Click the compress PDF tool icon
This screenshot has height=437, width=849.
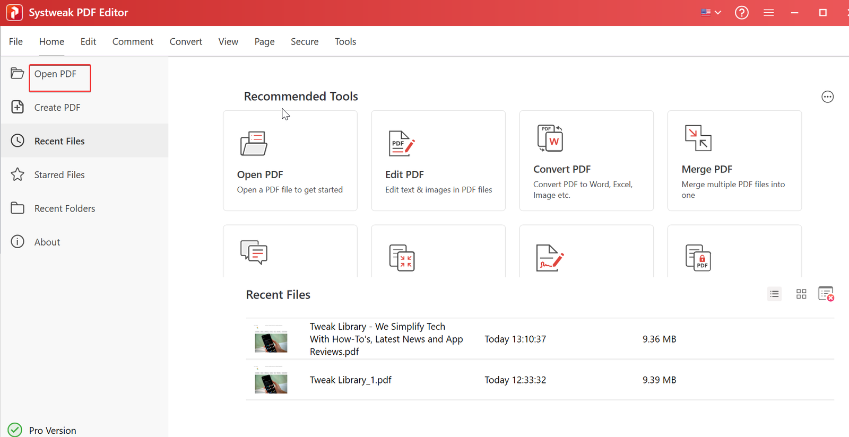pos(402,258)
